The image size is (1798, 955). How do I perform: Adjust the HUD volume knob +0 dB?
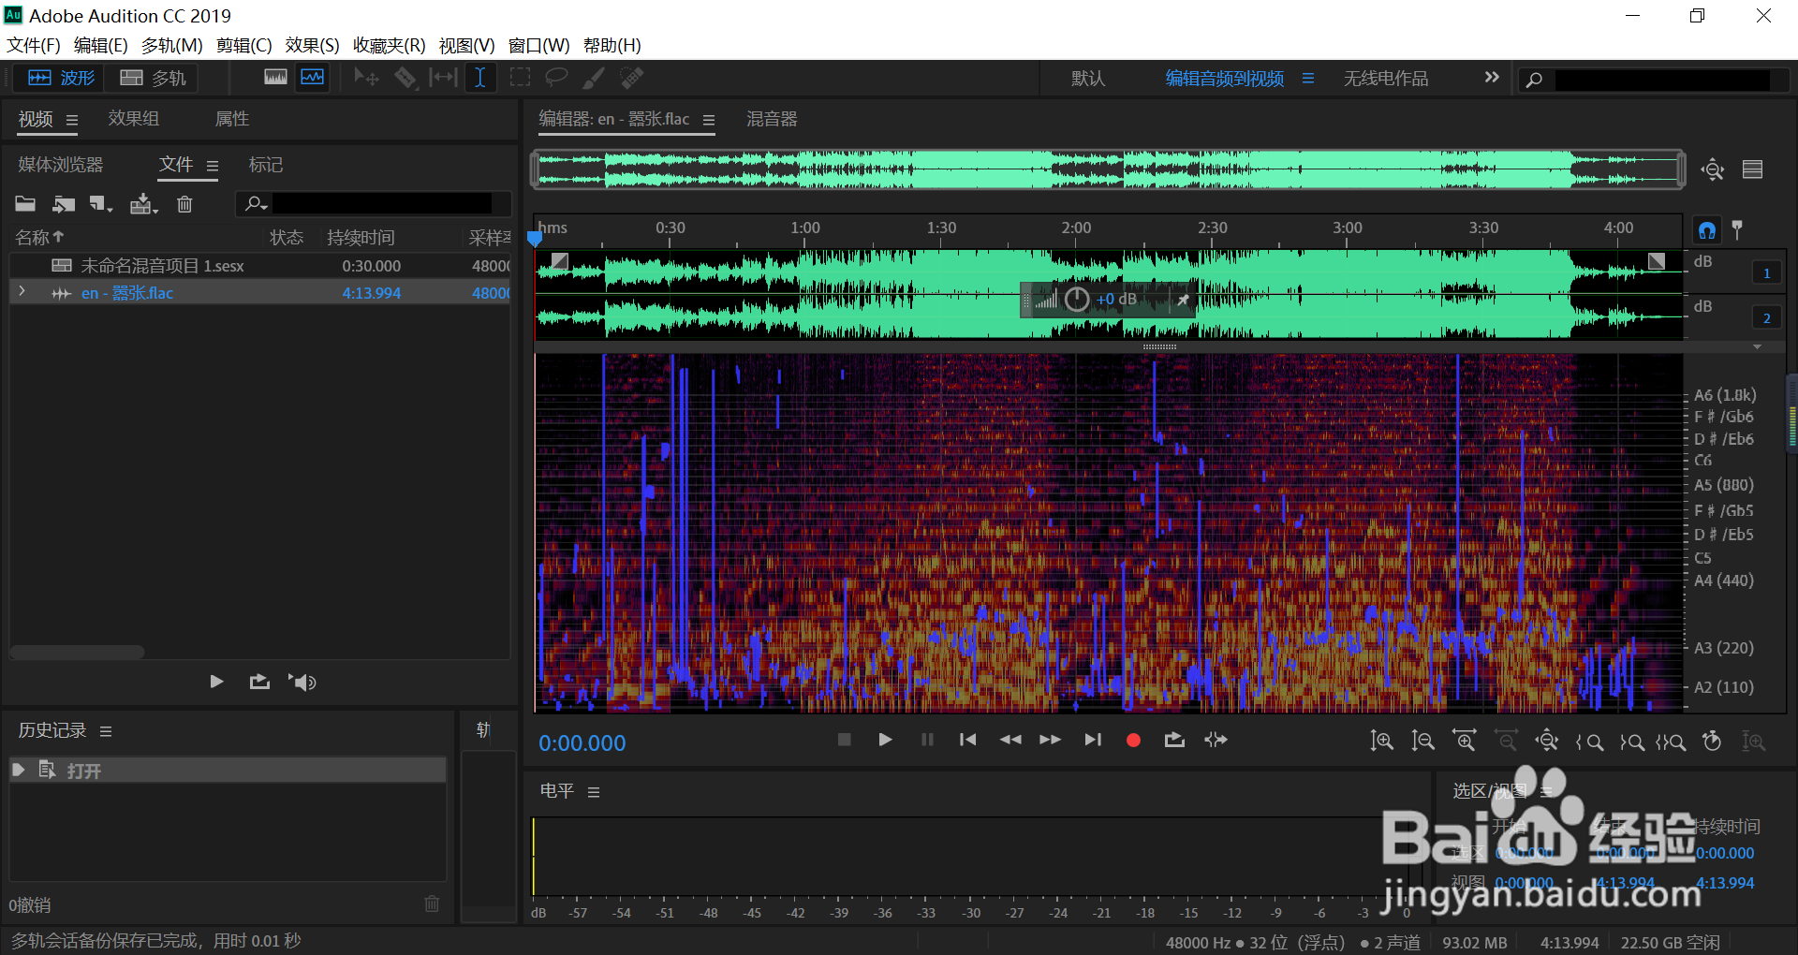point(1077,300)
